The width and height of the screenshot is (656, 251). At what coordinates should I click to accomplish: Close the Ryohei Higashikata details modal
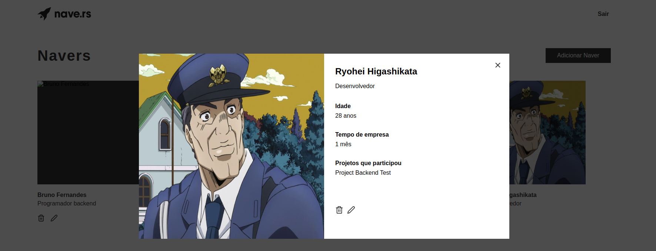498,65
